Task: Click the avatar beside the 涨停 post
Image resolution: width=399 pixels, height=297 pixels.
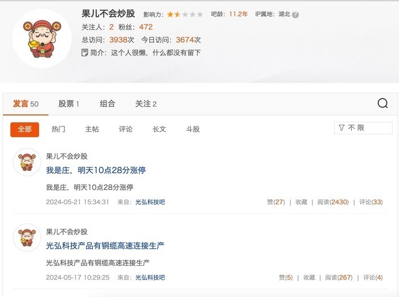Action: click(27, 162)
